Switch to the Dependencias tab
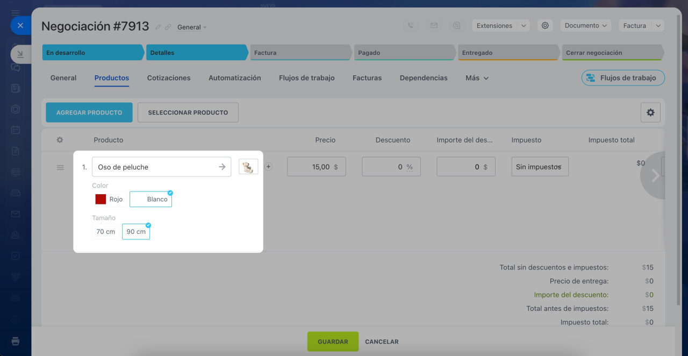688x356 pixels. [x=424, y=78]
